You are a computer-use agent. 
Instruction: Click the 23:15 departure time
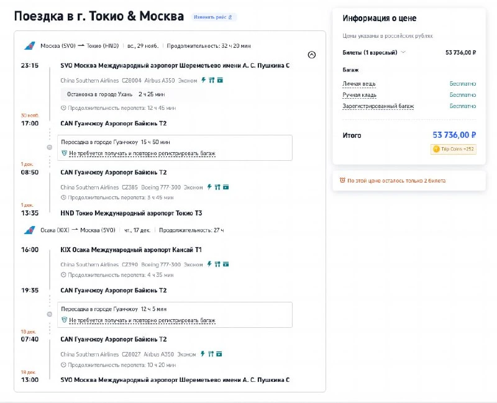[x=30, y=66]
